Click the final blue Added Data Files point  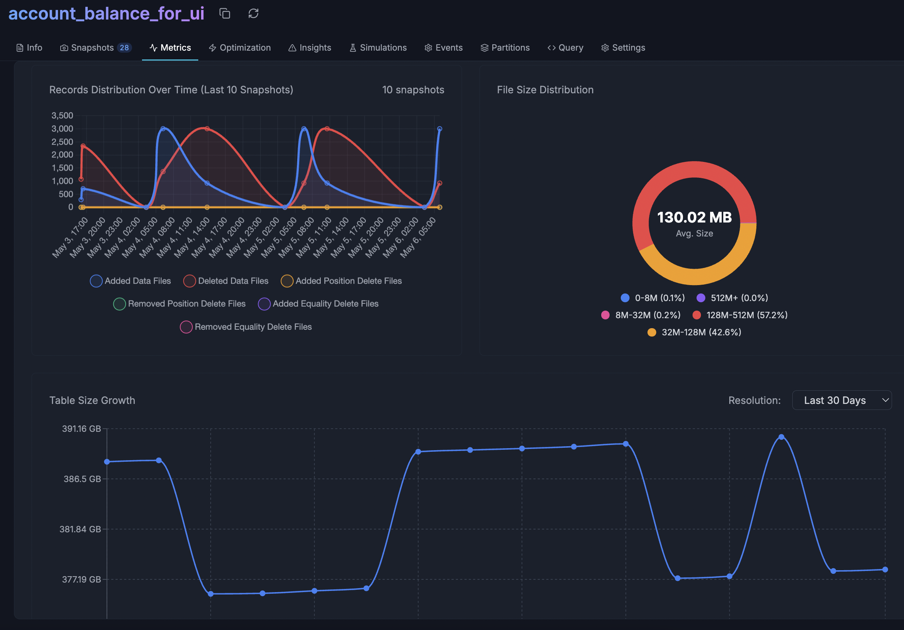point(440,129)
